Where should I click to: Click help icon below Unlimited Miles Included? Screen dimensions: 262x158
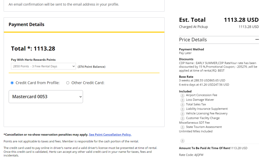(x=182, y=141)
